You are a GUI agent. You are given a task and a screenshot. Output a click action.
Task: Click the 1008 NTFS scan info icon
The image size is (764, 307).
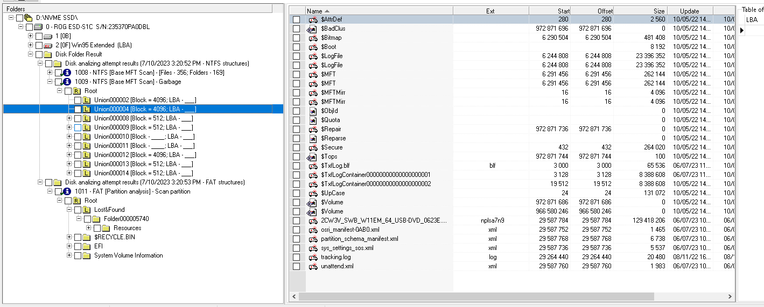[67, 73]
